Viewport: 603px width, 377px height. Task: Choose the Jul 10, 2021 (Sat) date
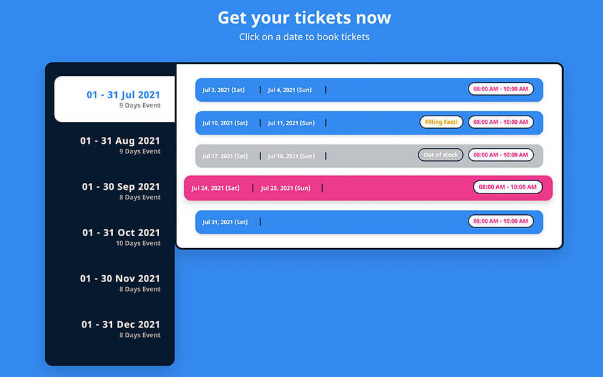pyautogui.click(x=225, y=123)
